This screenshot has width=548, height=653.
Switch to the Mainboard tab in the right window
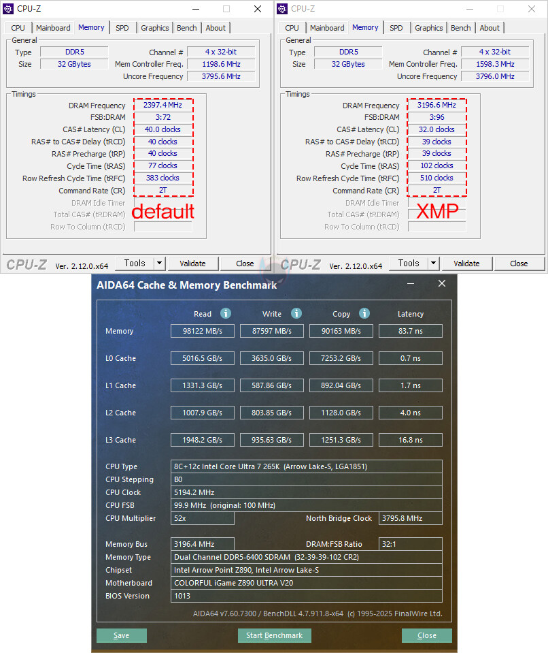tap(327, 28)
